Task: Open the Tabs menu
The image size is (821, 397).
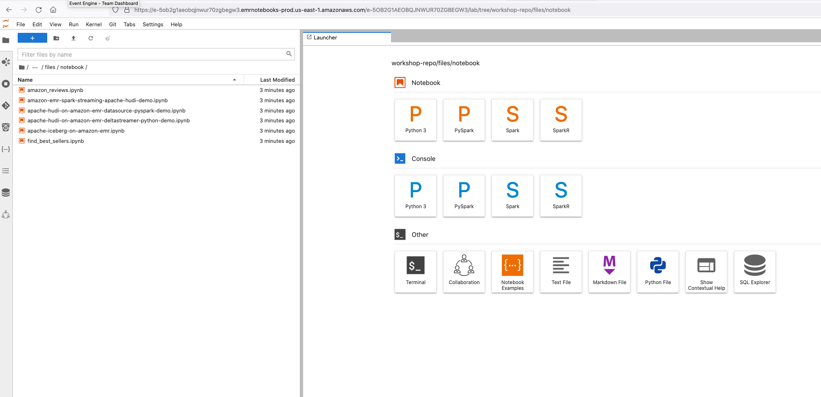Action: 129,24
